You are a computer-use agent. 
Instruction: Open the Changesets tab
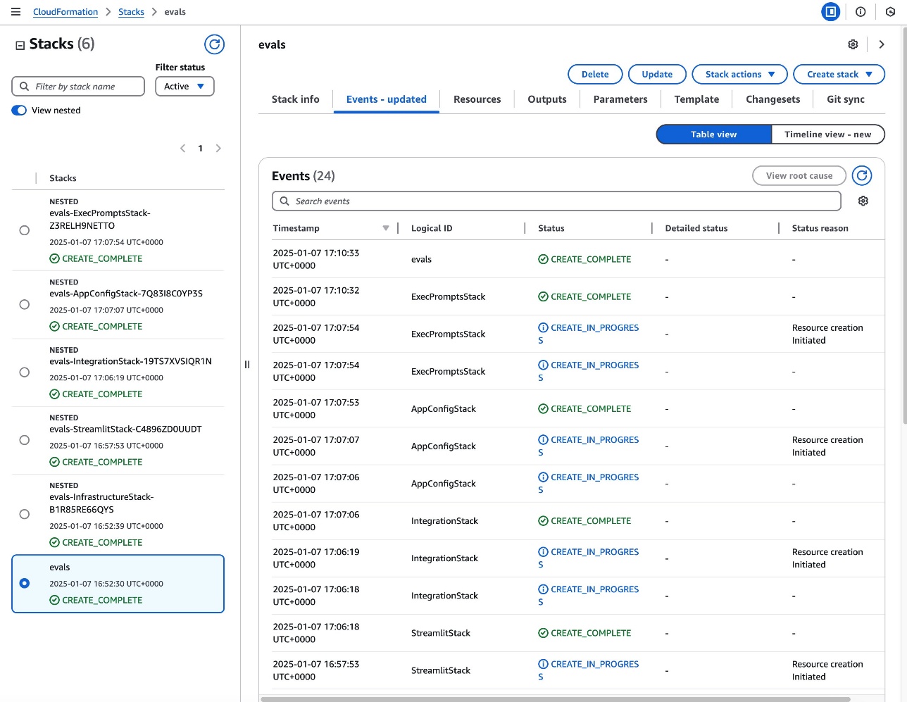coord(773,99)
